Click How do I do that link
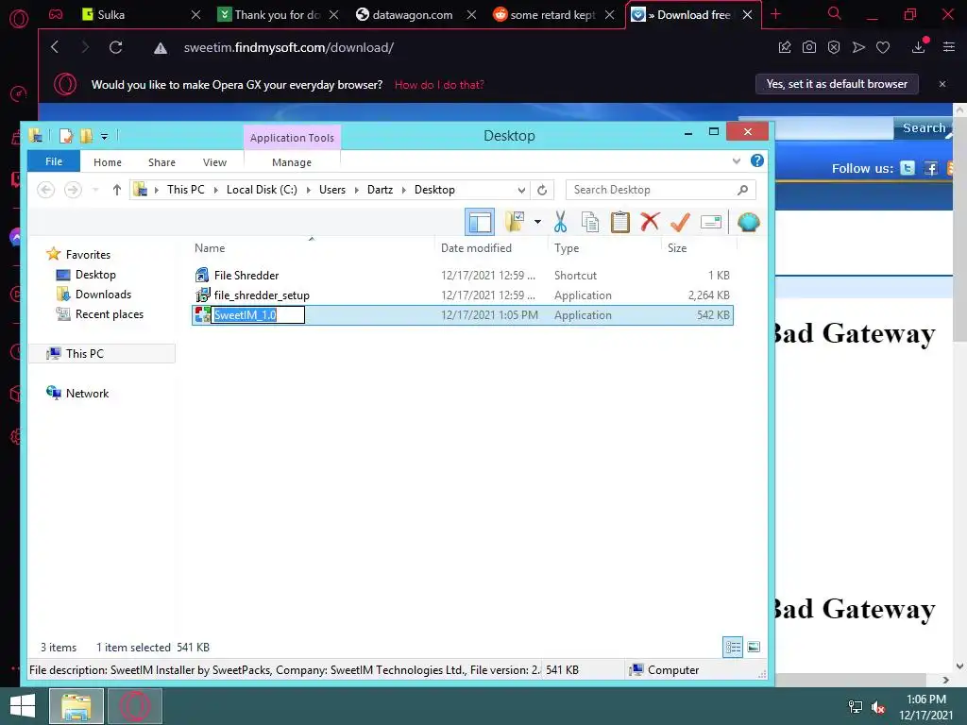Image resolution: width=967 pixels, height=725 pixels. click(439, 84)
